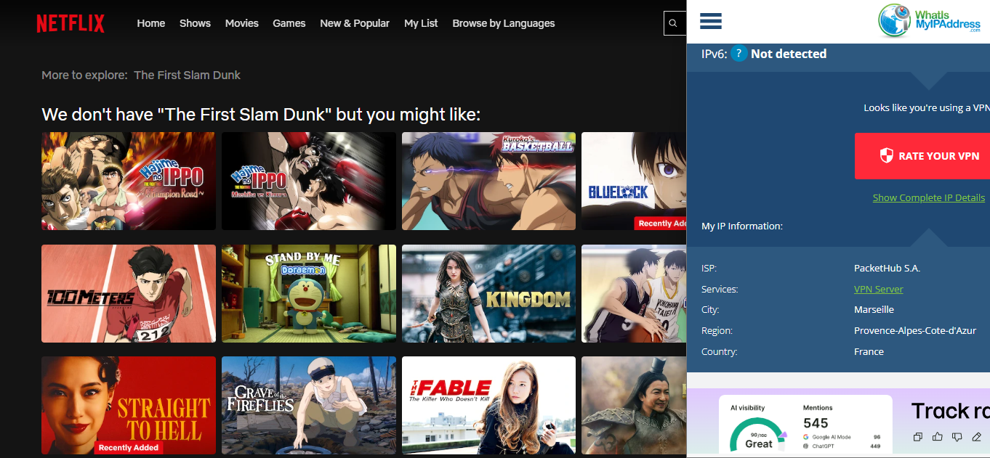Click the WhatIsMyIPAddress site logo
990x458 pixels.
click(x=930, y=21)
